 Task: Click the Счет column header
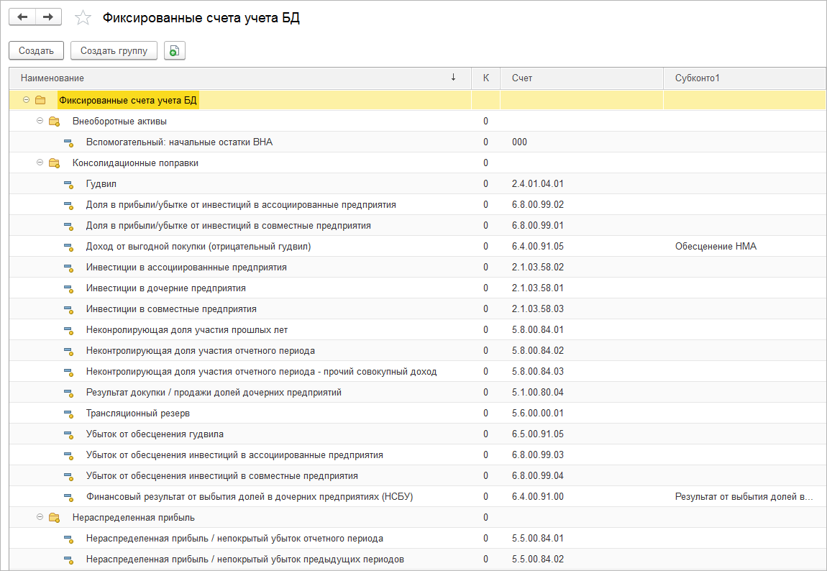coord(522,78)
